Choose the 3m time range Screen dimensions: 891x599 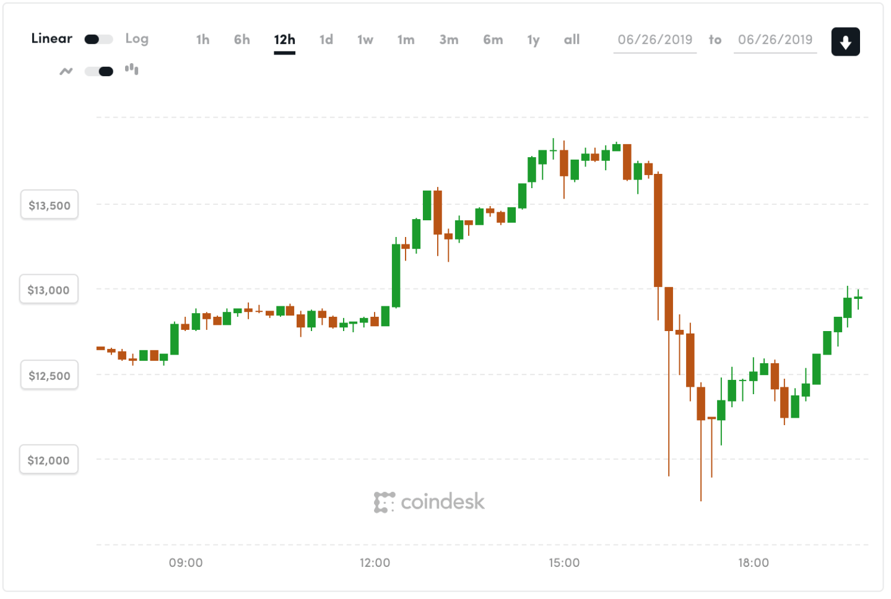pyautogui.click(x=449, y=40)
